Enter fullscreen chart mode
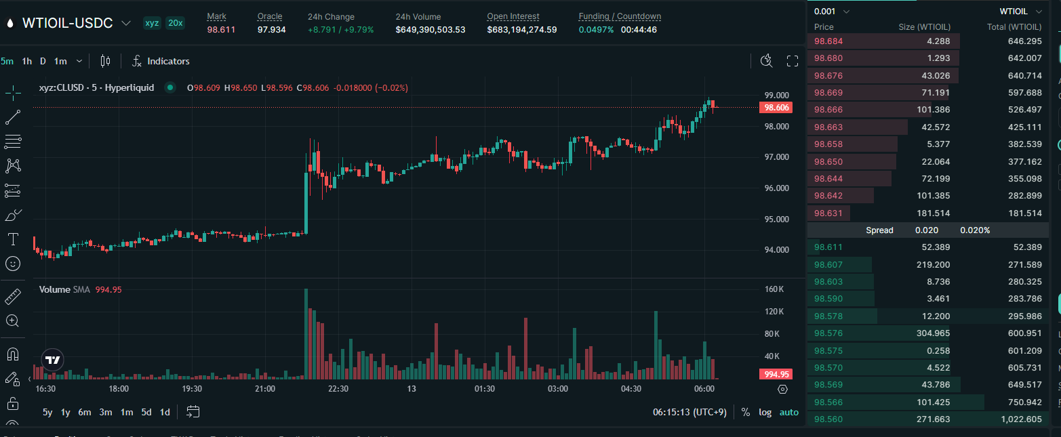 coord(792,61)
